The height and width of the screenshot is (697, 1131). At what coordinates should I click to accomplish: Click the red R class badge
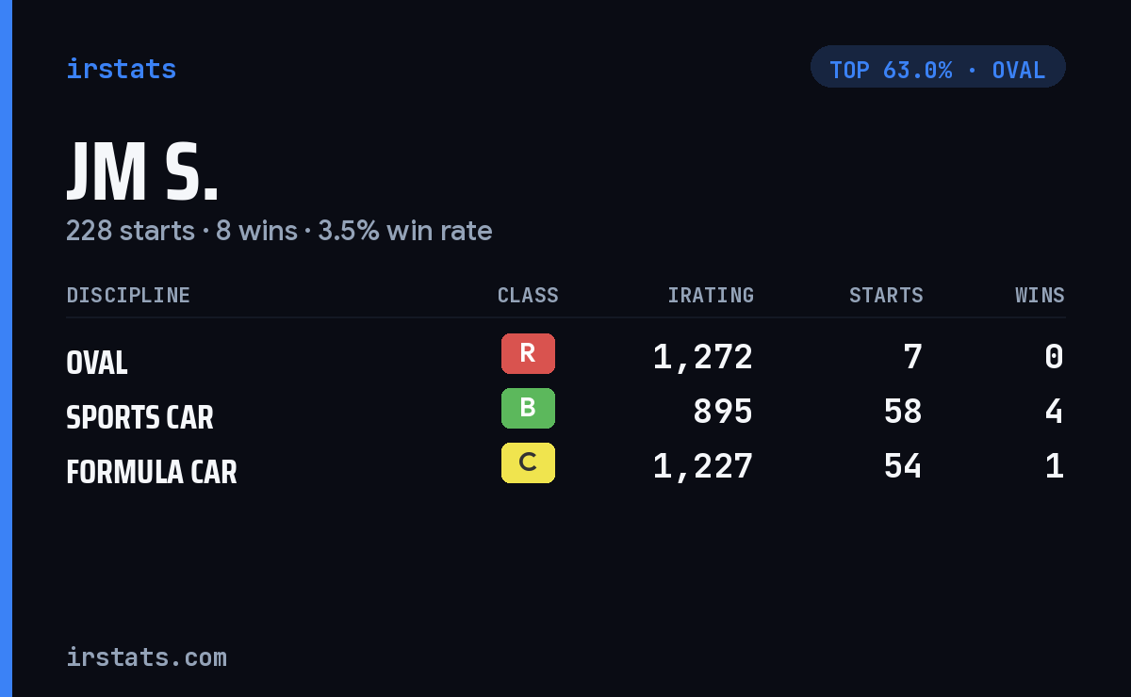click(528, 353)
